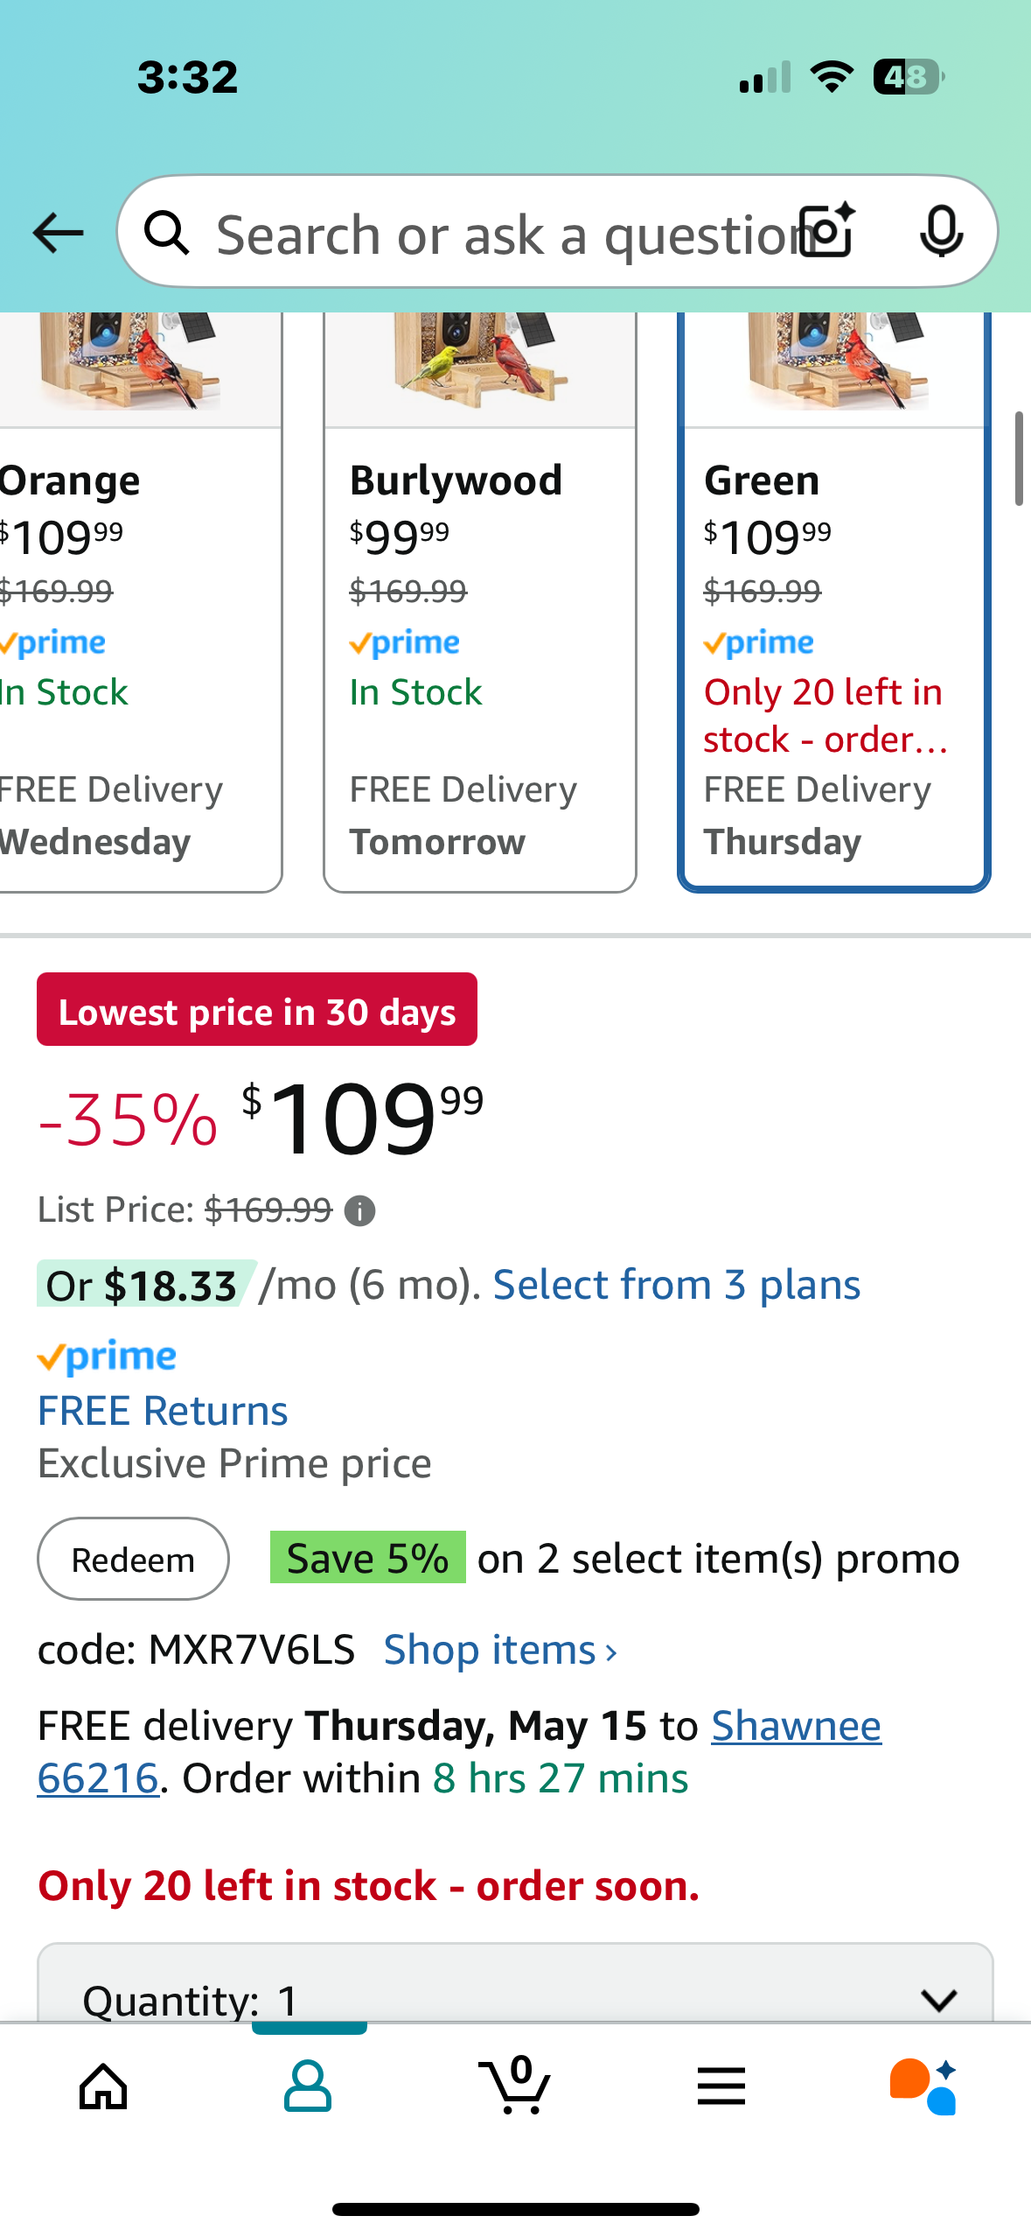Select the Orange color option
Viewport: 1031px width, 2237px height.
click(140, 602)
